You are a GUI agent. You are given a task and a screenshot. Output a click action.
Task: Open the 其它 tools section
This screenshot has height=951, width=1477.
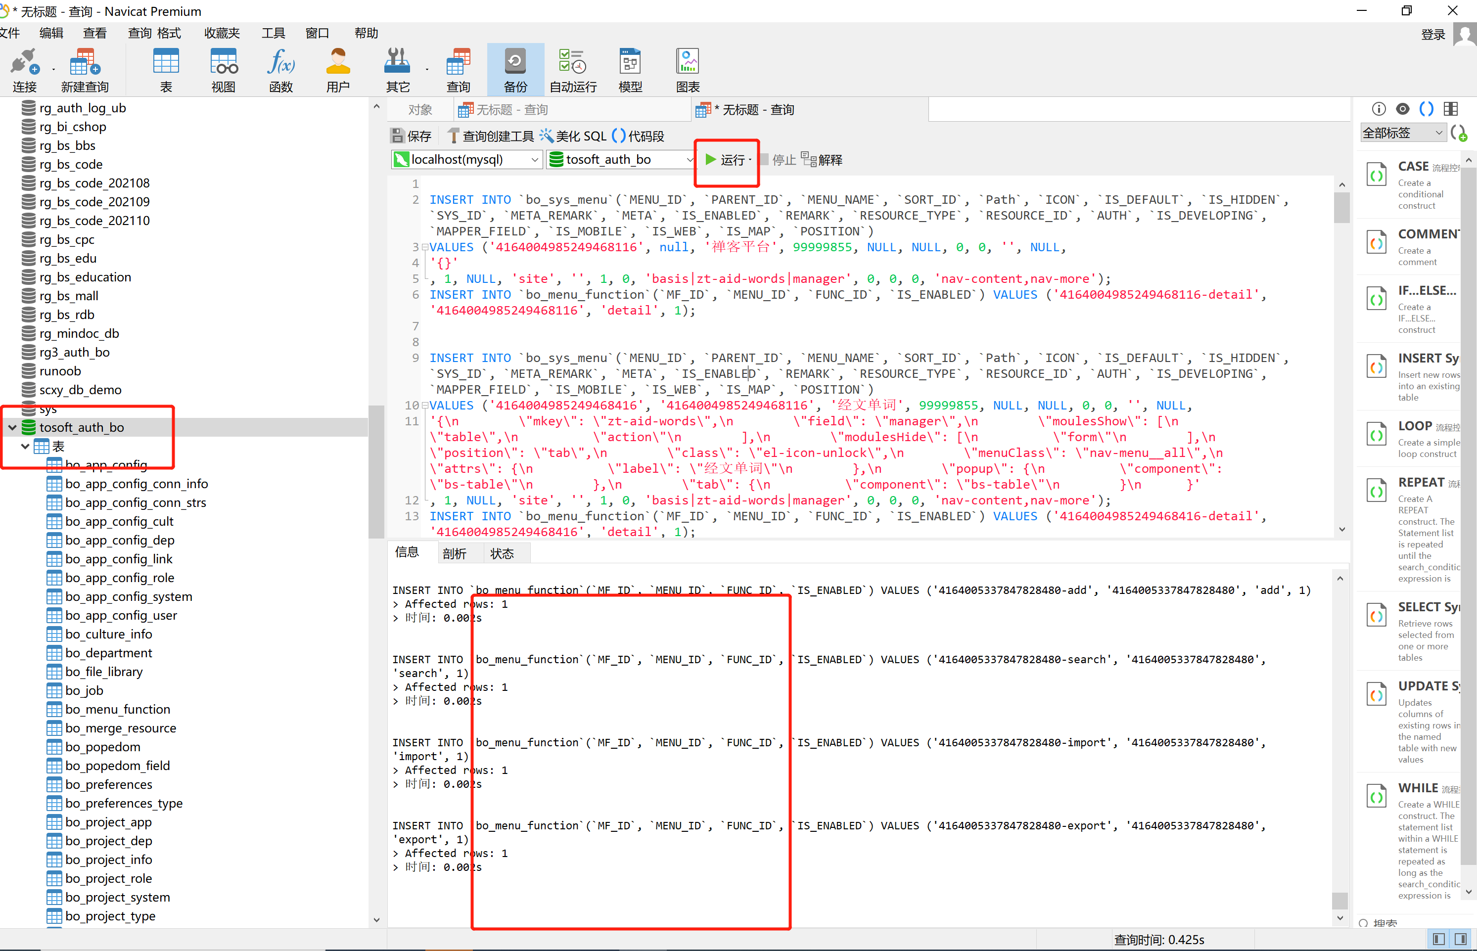[x=398, y=70]
